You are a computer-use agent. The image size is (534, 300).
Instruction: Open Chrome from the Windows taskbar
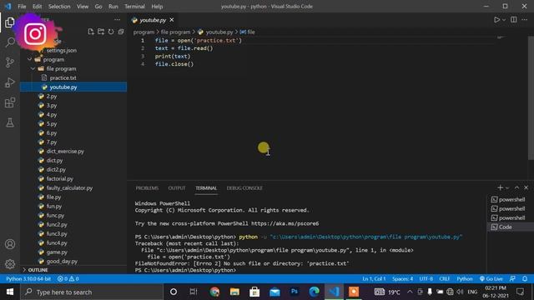214,292
